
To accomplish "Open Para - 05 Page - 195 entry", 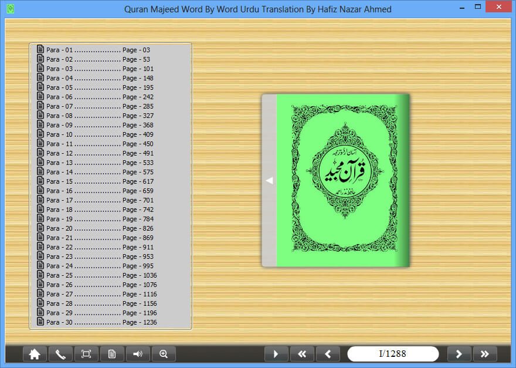I will [x=95, y=87].
